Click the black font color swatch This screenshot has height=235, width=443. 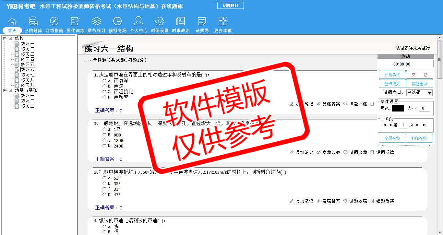tap(398, 109)
